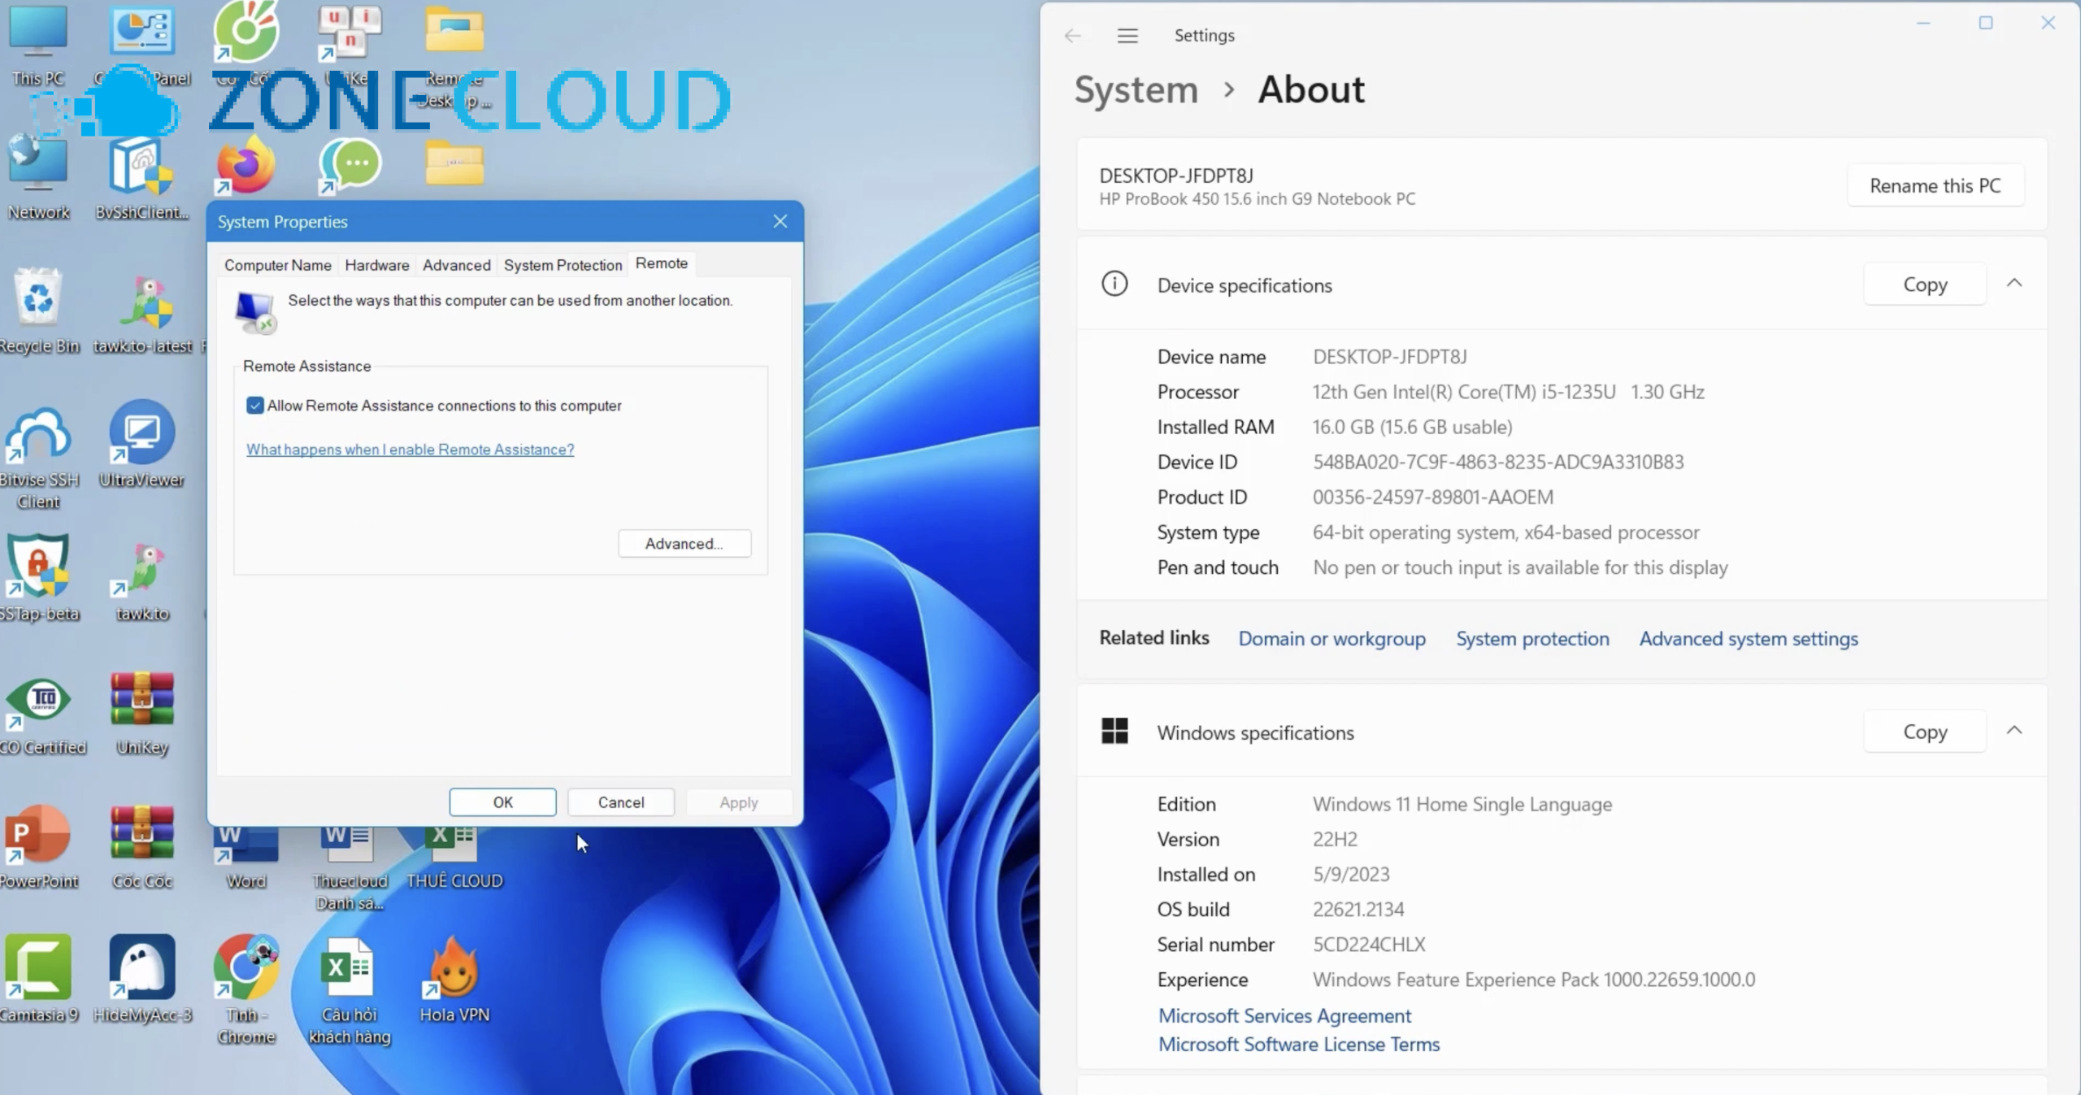
Task: Switch to the Hardware tab
Action: tap(377, 265)
